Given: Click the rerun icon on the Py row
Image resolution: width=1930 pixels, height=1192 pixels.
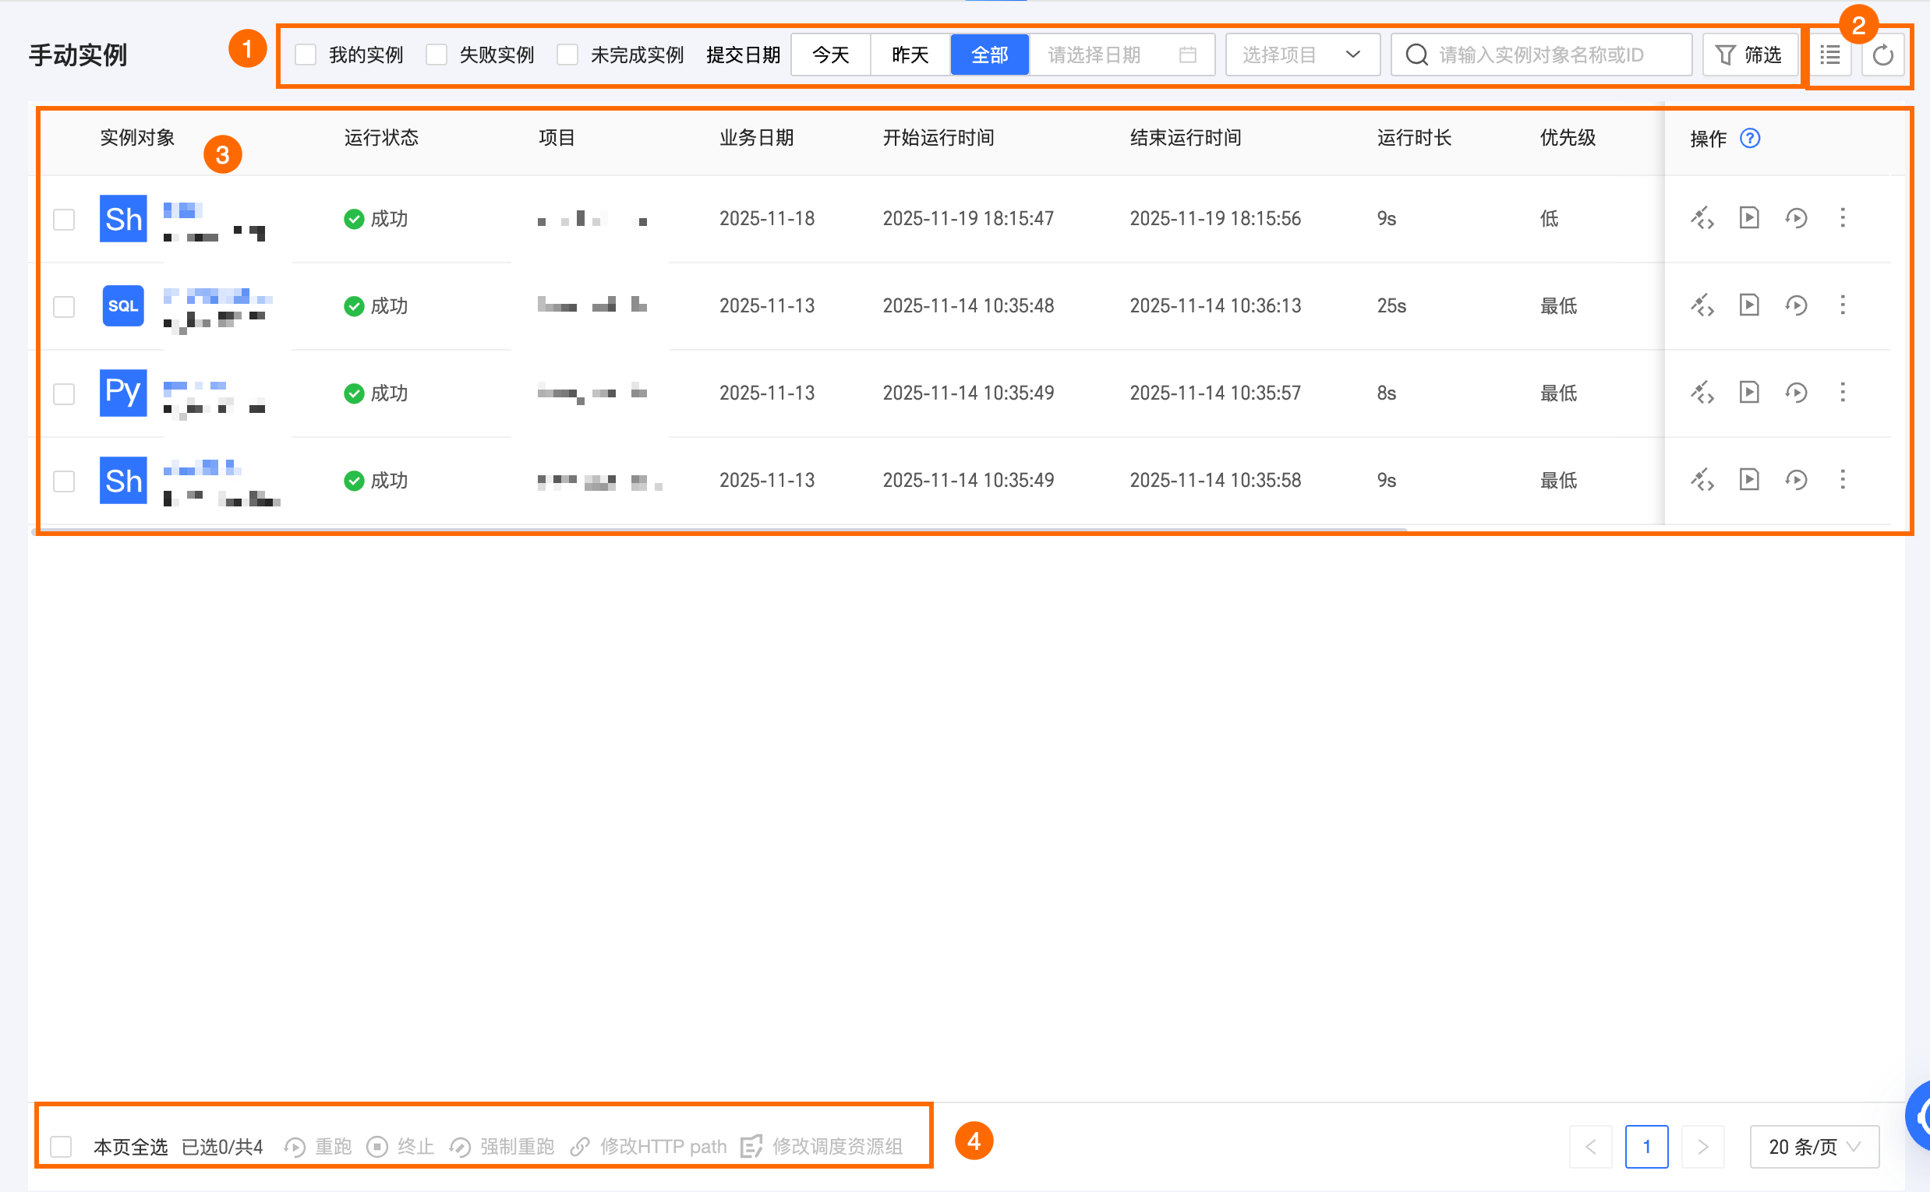Looking at the screenshot, I should pos(1796,393).
